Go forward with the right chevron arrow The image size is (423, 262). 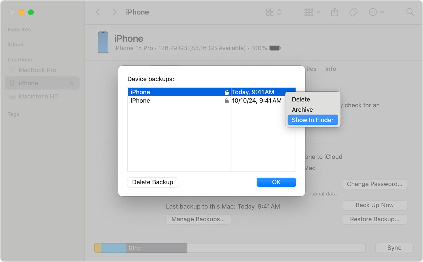point(114,12)
